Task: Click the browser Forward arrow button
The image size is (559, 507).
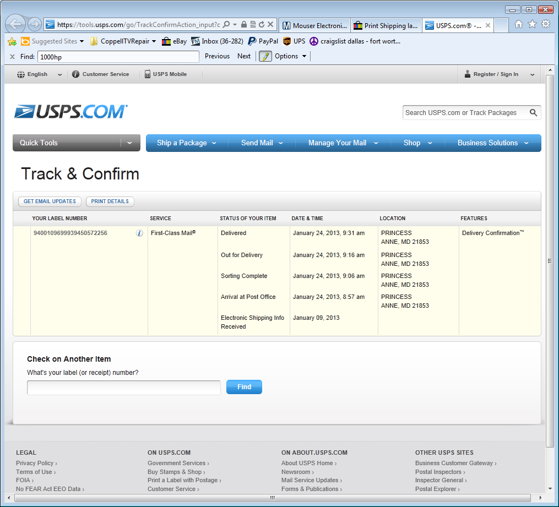Action: 35,24
